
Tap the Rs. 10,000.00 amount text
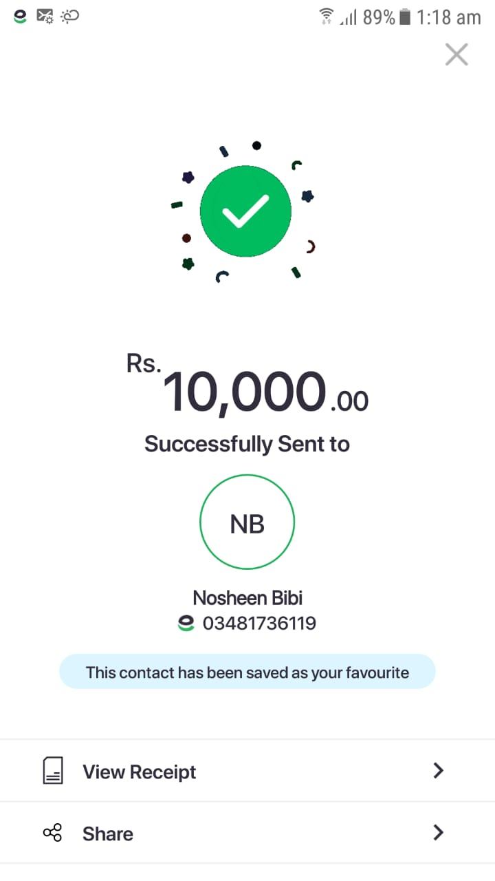coord(247,390)
